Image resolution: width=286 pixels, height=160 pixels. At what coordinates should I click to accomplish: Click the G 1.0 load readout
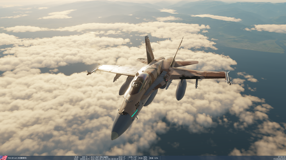click(x=134, y=159)
